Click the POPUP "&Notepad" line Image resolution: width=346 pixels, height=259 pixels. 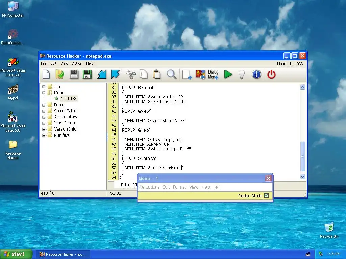[x=140, y=159]
